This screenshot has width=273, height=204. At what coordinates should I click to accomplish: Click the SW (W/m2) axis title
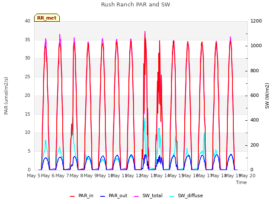[x=267, y=96]
